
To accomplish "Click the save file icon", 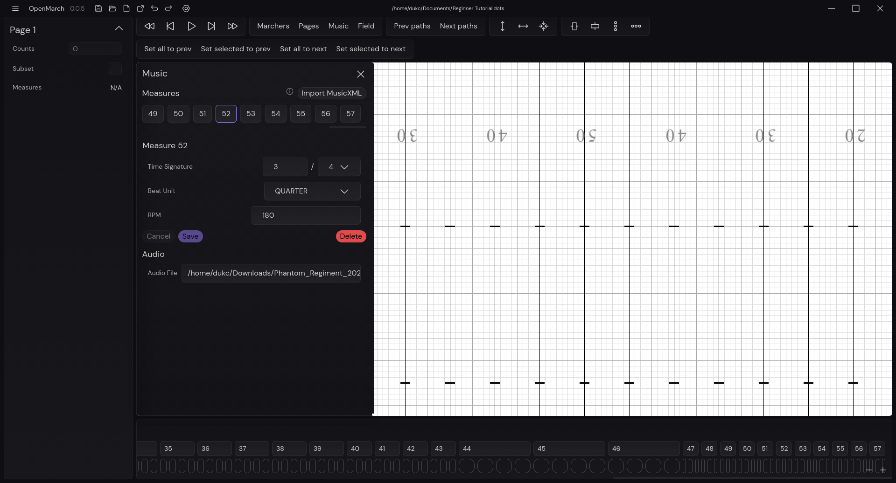I will coord(98,8).
